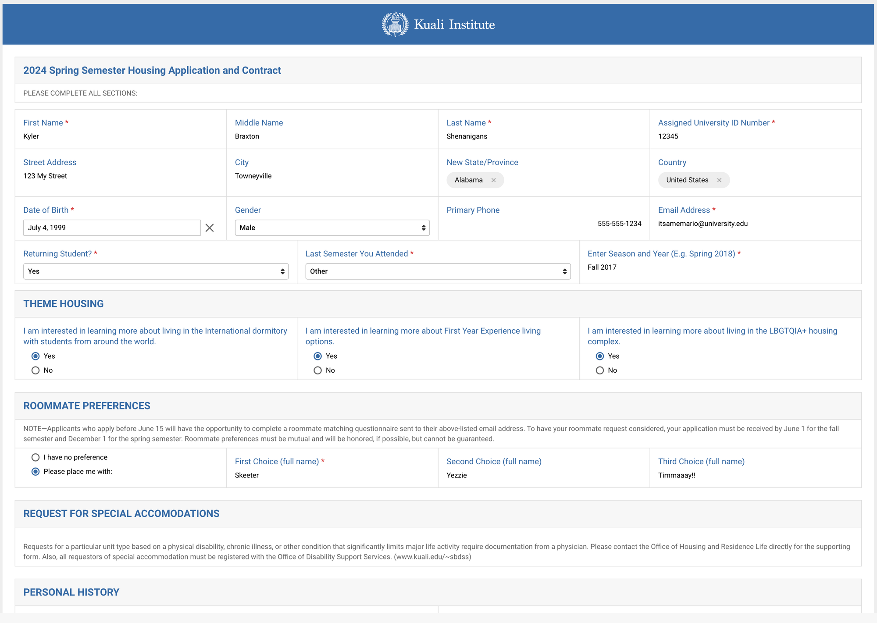
Task: Edit the First Choice roommate name Skeeter
Action: tap(247, 475)
